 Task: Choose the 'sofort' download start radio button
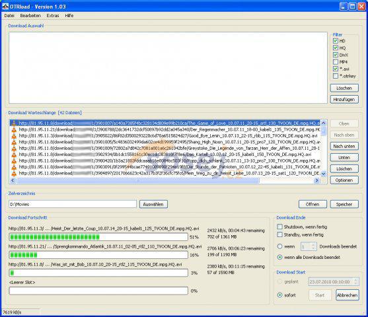[x=279, y=295]
